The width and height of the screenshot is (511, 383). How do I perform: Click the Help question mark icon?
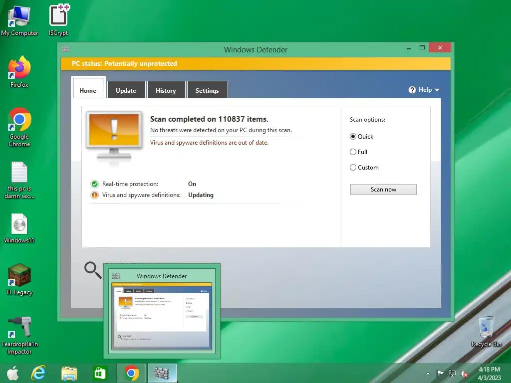click(x=412, y=90)
